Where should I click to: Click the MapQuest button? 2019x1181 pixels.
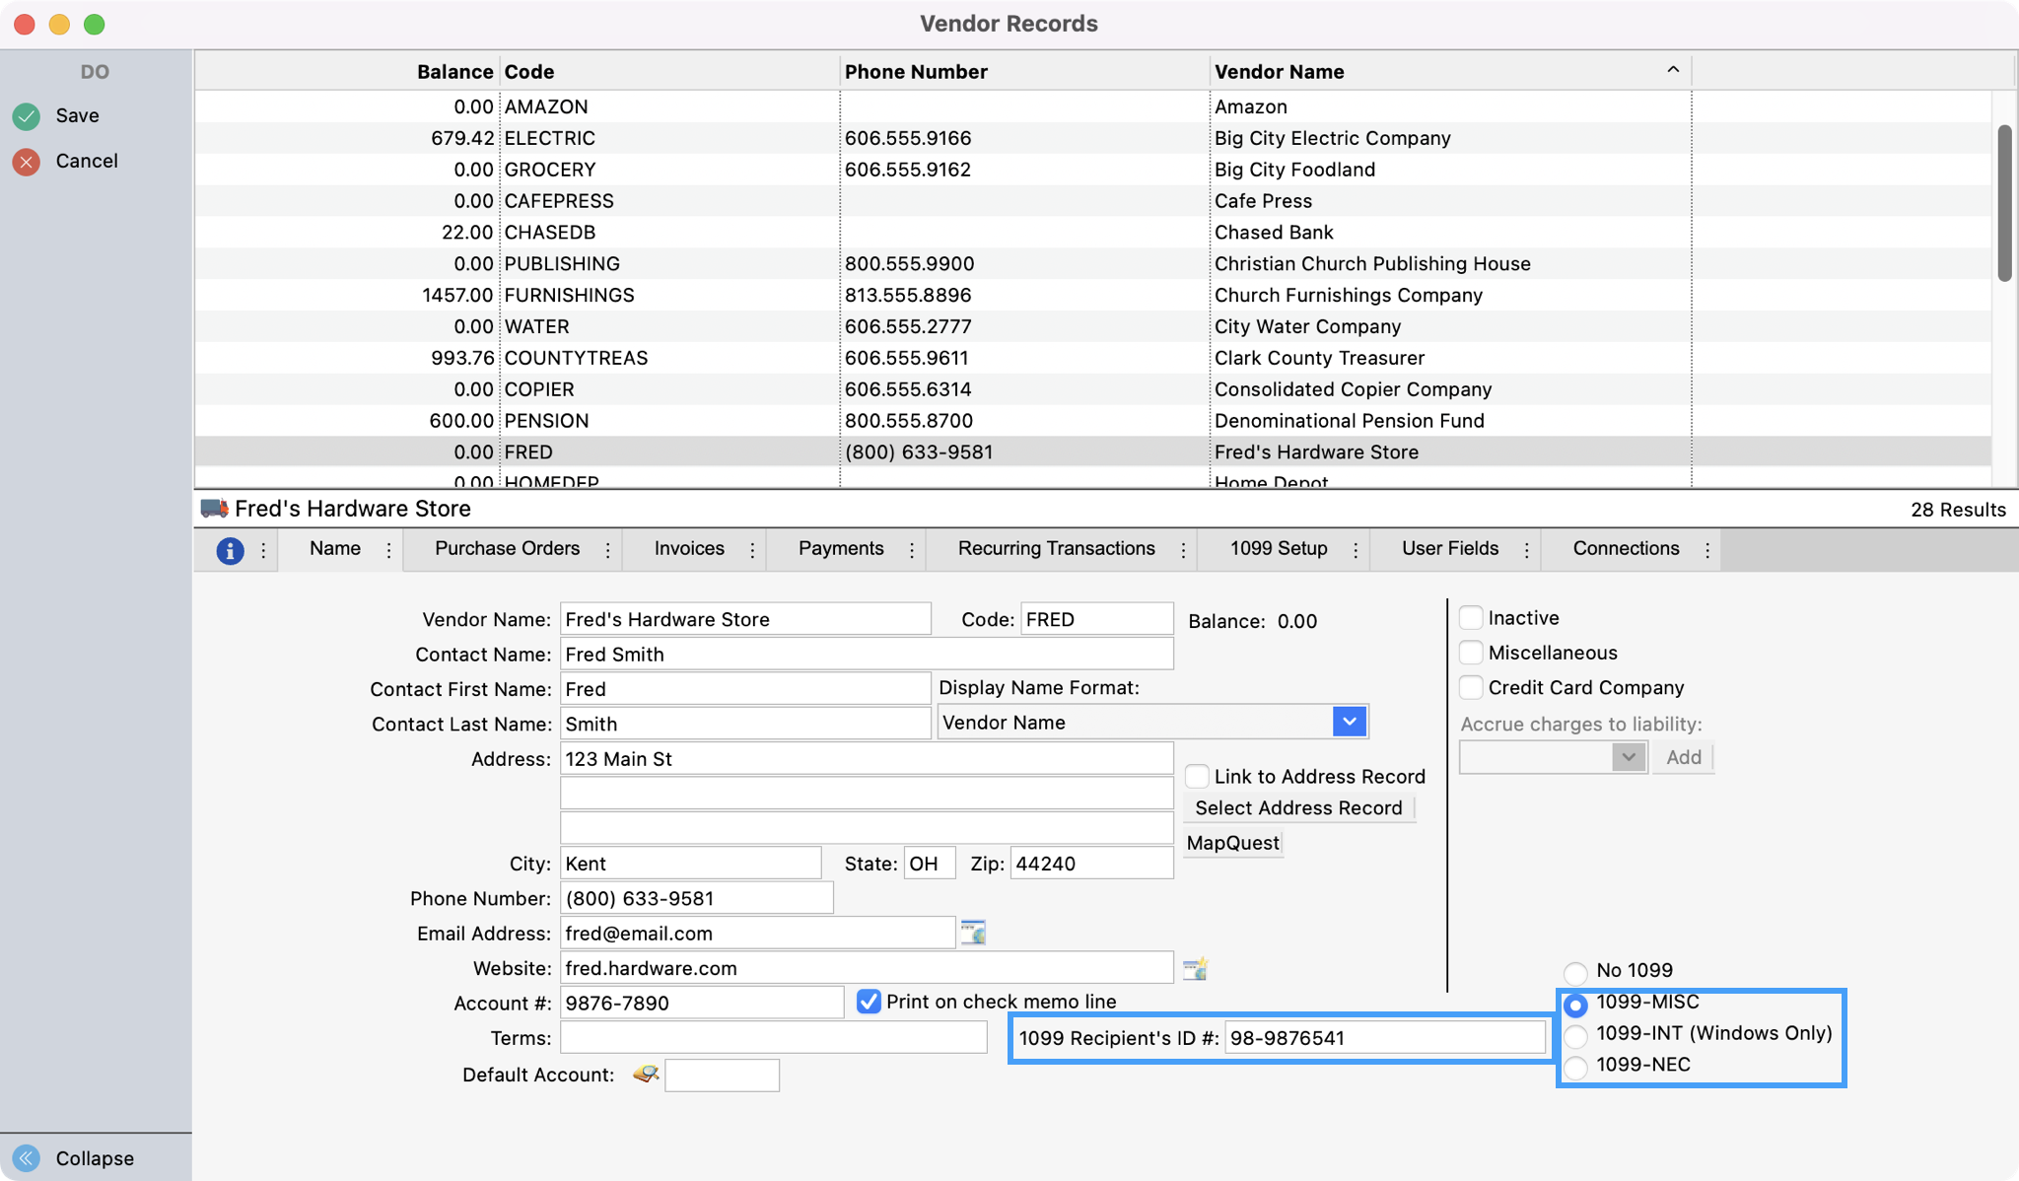pos(1232,843)
